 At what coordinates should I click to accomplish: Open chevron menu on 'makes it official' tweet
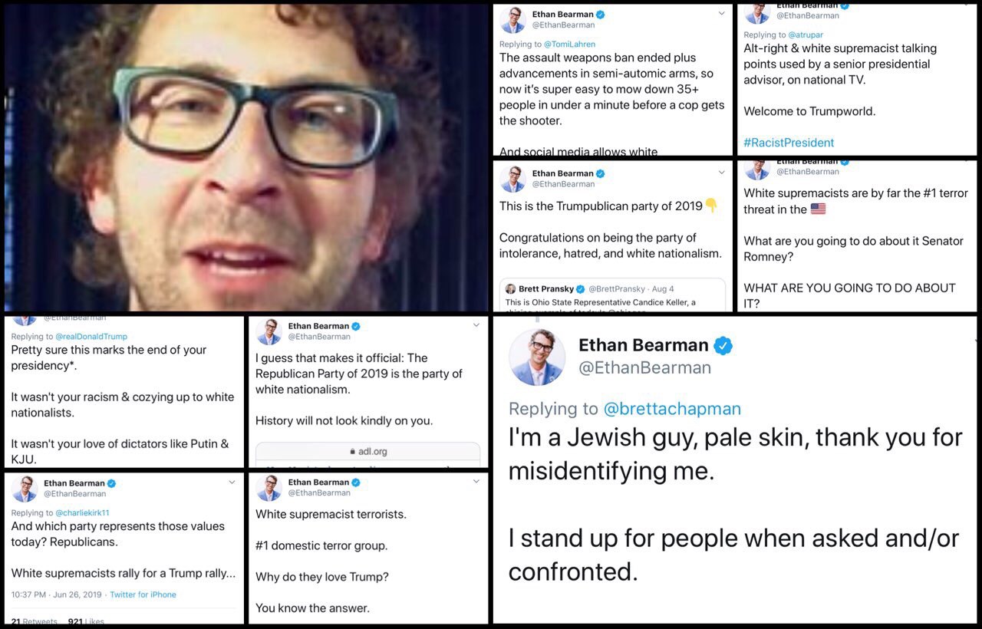pyautogui.click(x=476, y=326)
